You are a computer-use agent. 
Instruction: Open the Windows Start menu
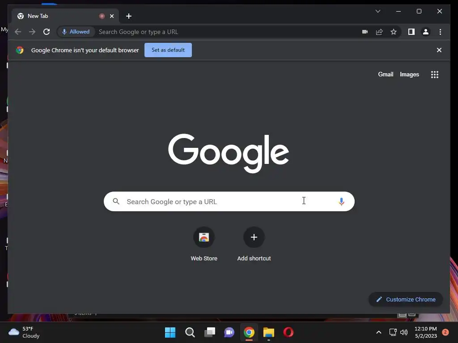tap(170, 332)
